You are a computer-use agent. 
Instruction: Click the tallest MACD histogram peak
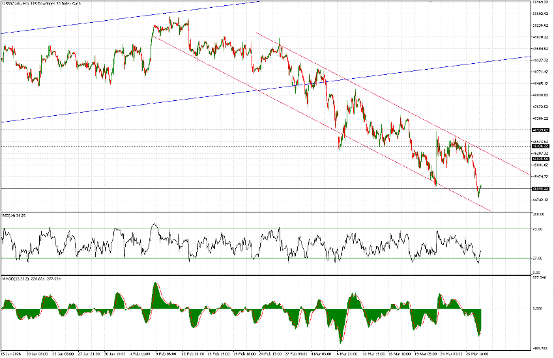[155, 285]
